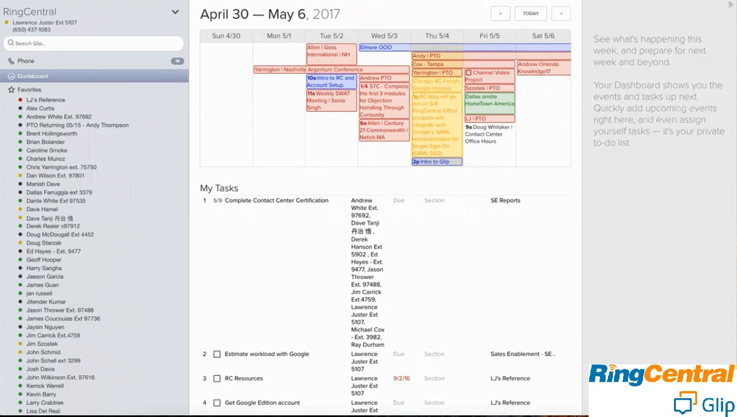Screen dimensions: 737x417
Task: Advance to the next week
Action: point(561,13)
